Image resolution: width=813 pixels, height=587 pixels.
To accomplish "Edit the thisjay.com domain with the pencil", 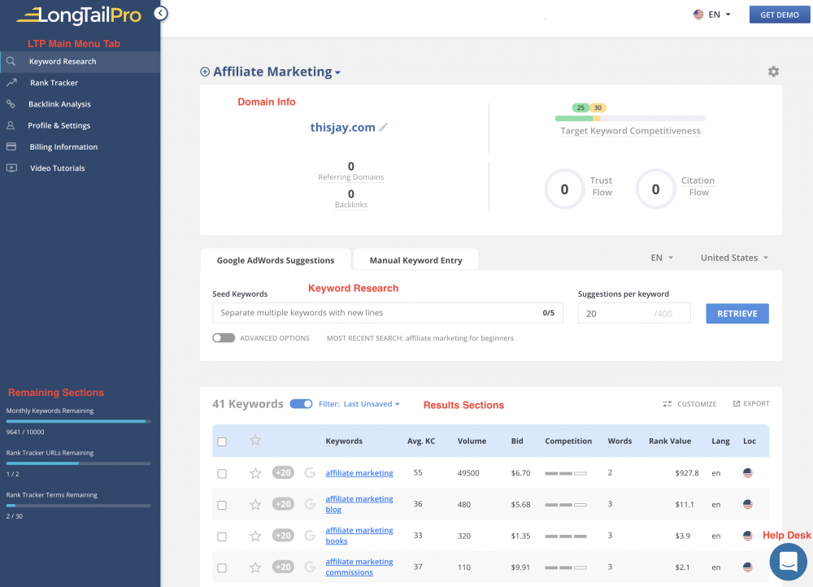I will point(383,127).
